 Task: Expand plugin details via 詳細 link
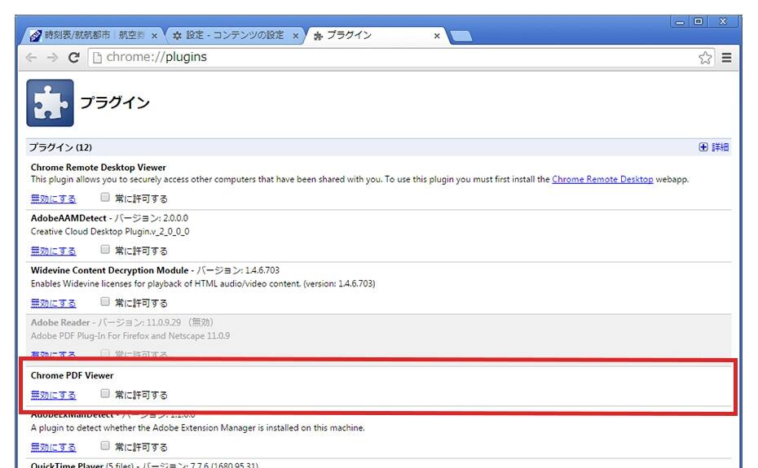[x=720, y=147]
